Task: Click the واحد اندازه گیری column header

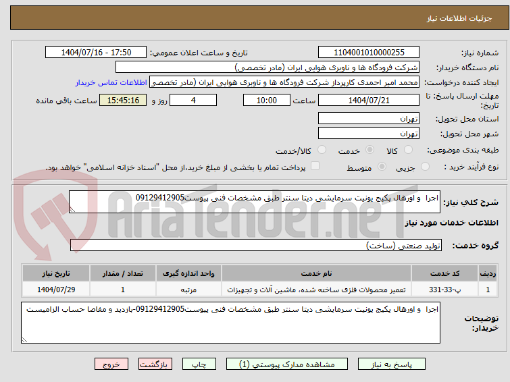Action: (188, 273)
